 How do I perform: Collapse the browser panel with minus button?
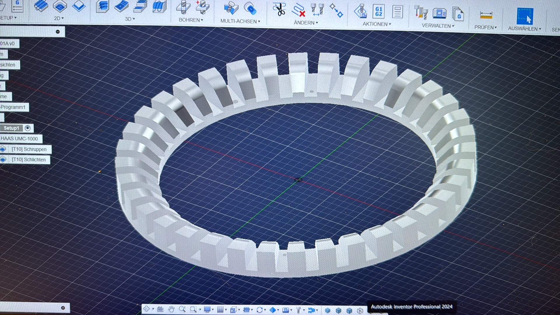coord(58,32)
